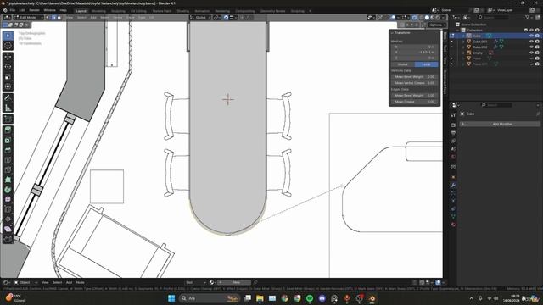Select the Loop Cut tool
Image resolution: width=543 pixels, height=305 pixels.
click(8, 160)
